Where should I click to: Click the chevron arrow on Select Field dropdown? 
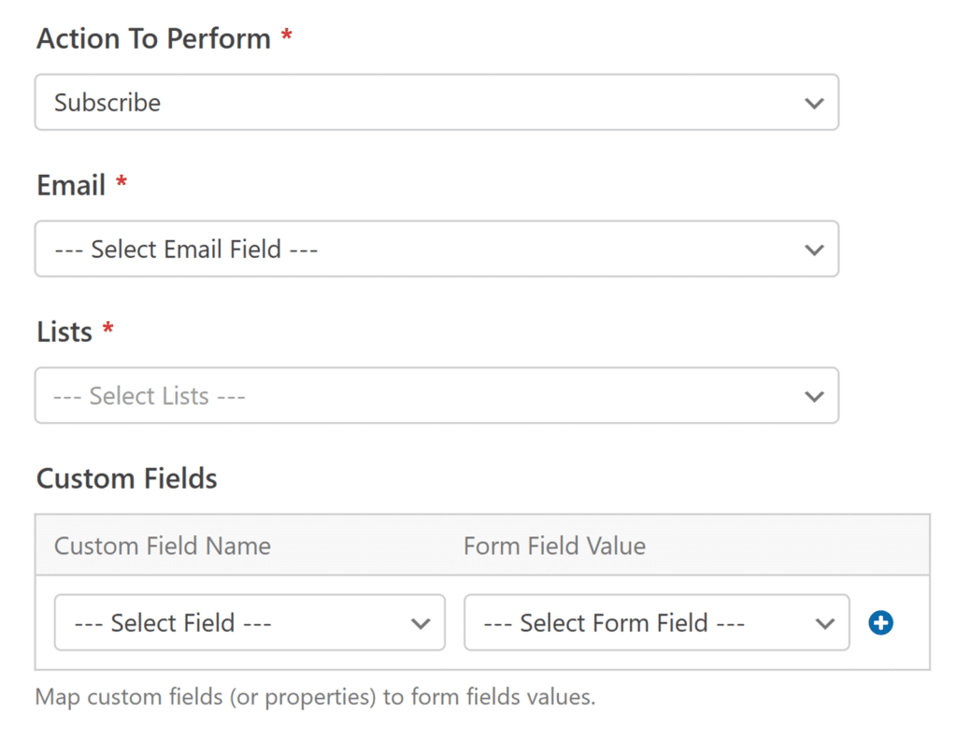tap(421, 623)
